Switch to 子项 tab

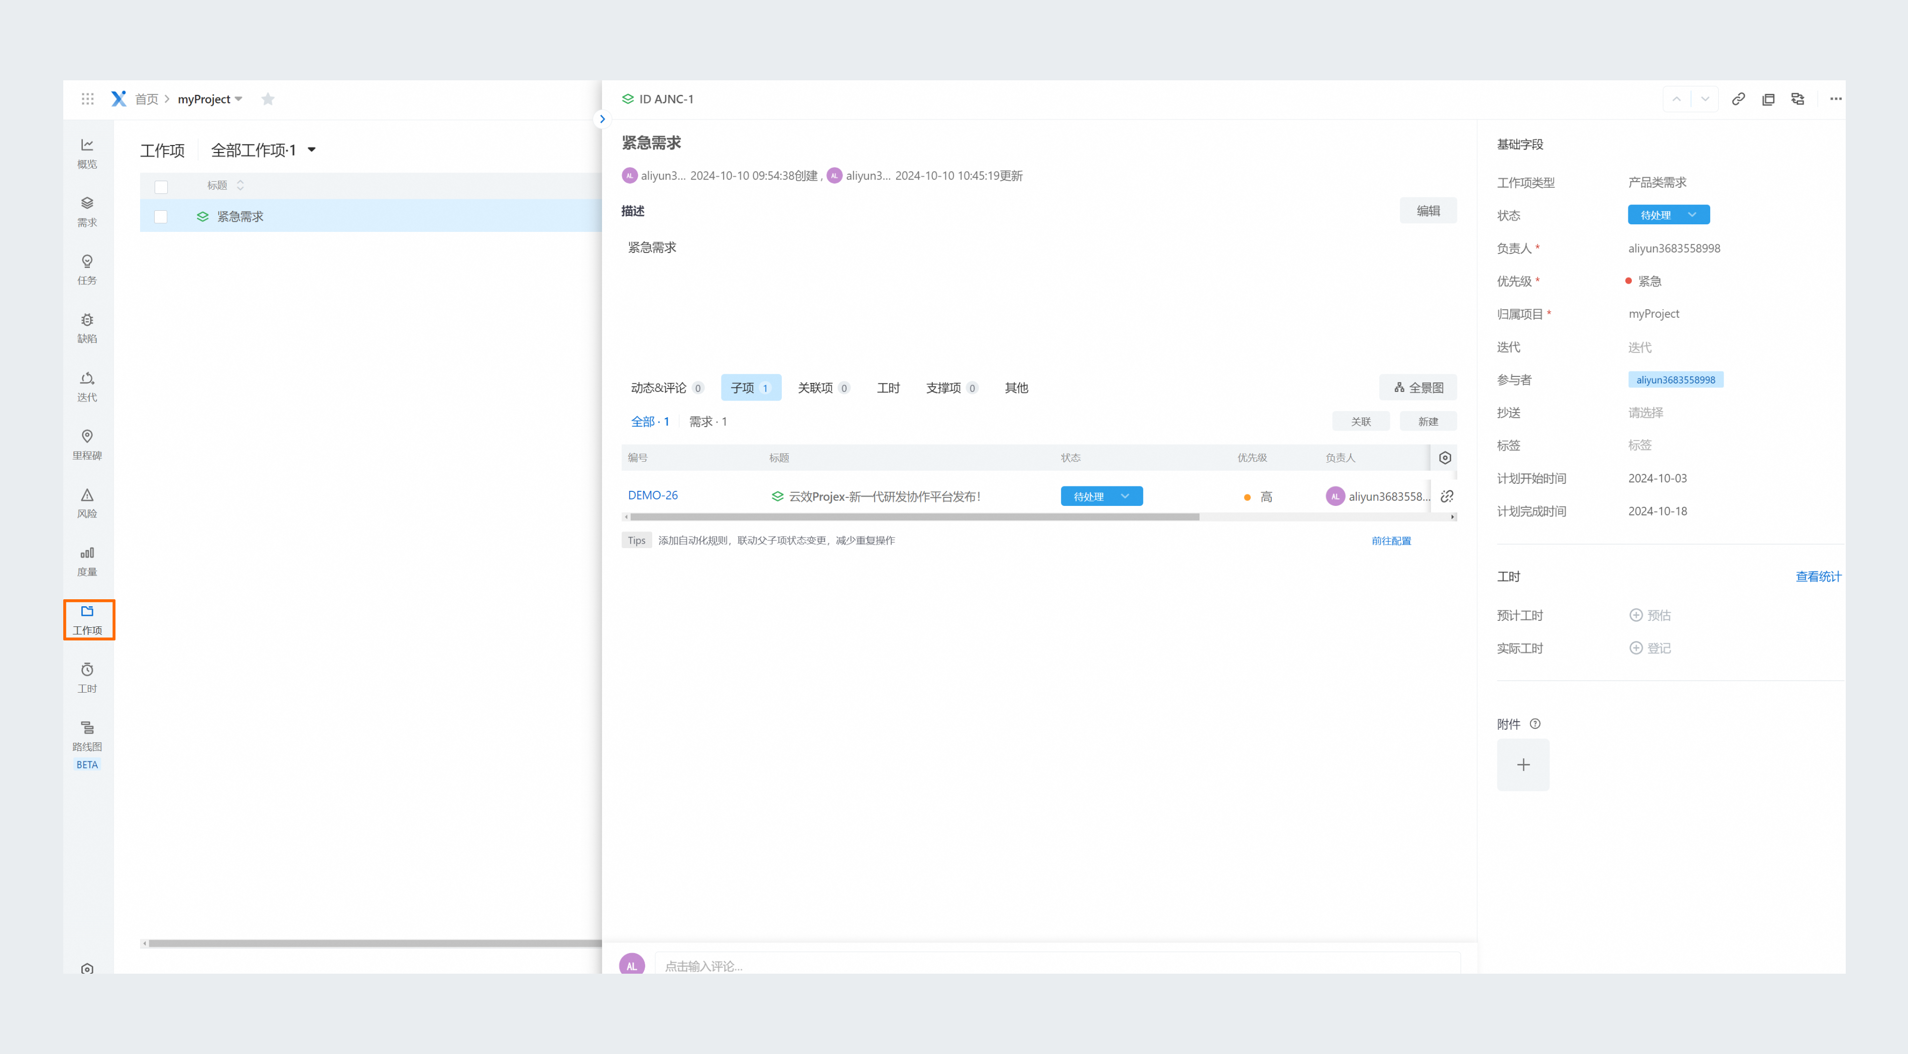pos(751,387)
